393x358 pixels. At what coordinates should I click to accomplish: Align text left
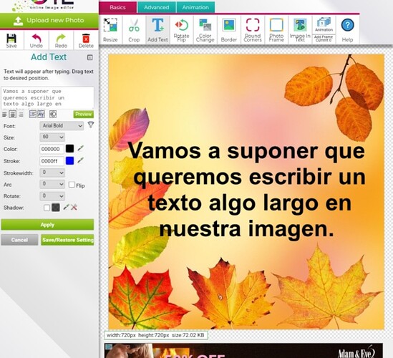pyautogui.click(x=4, y=115)
